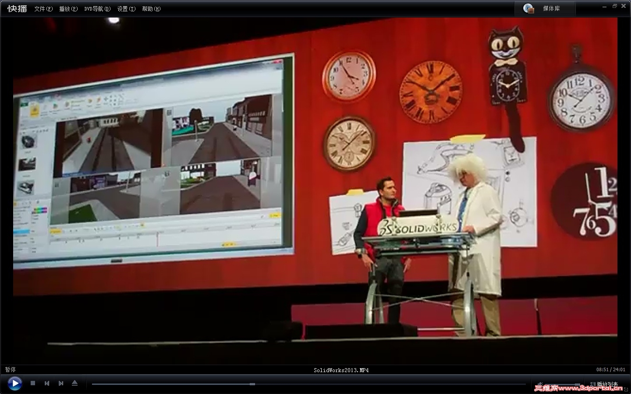Skip to the previous media file
This screenshot has width=631, height=394.
tap(47, 383)
